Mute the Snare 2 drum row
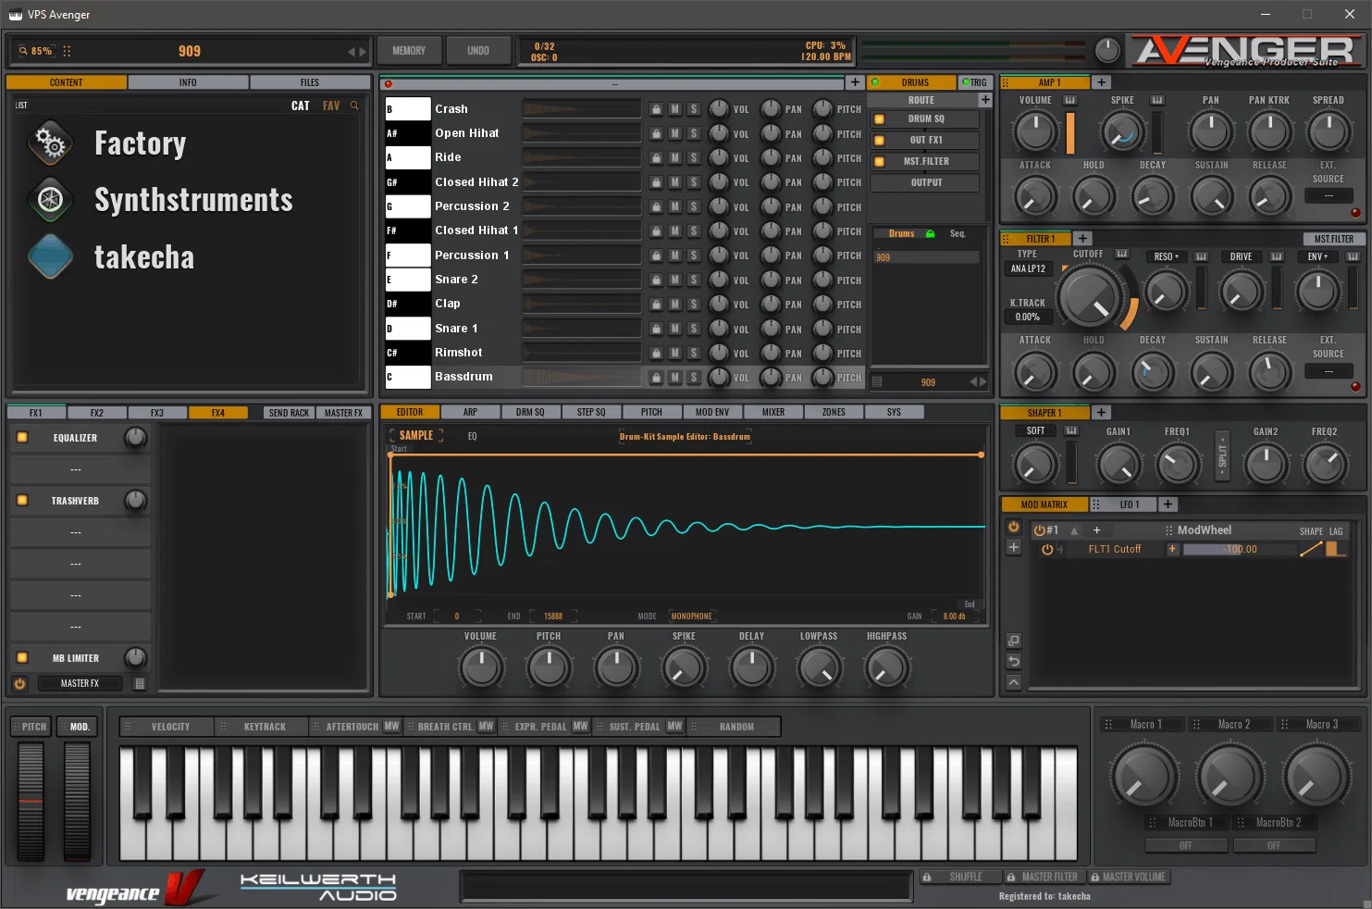The height and width of the screenshot is (909, 1372). 675,280
